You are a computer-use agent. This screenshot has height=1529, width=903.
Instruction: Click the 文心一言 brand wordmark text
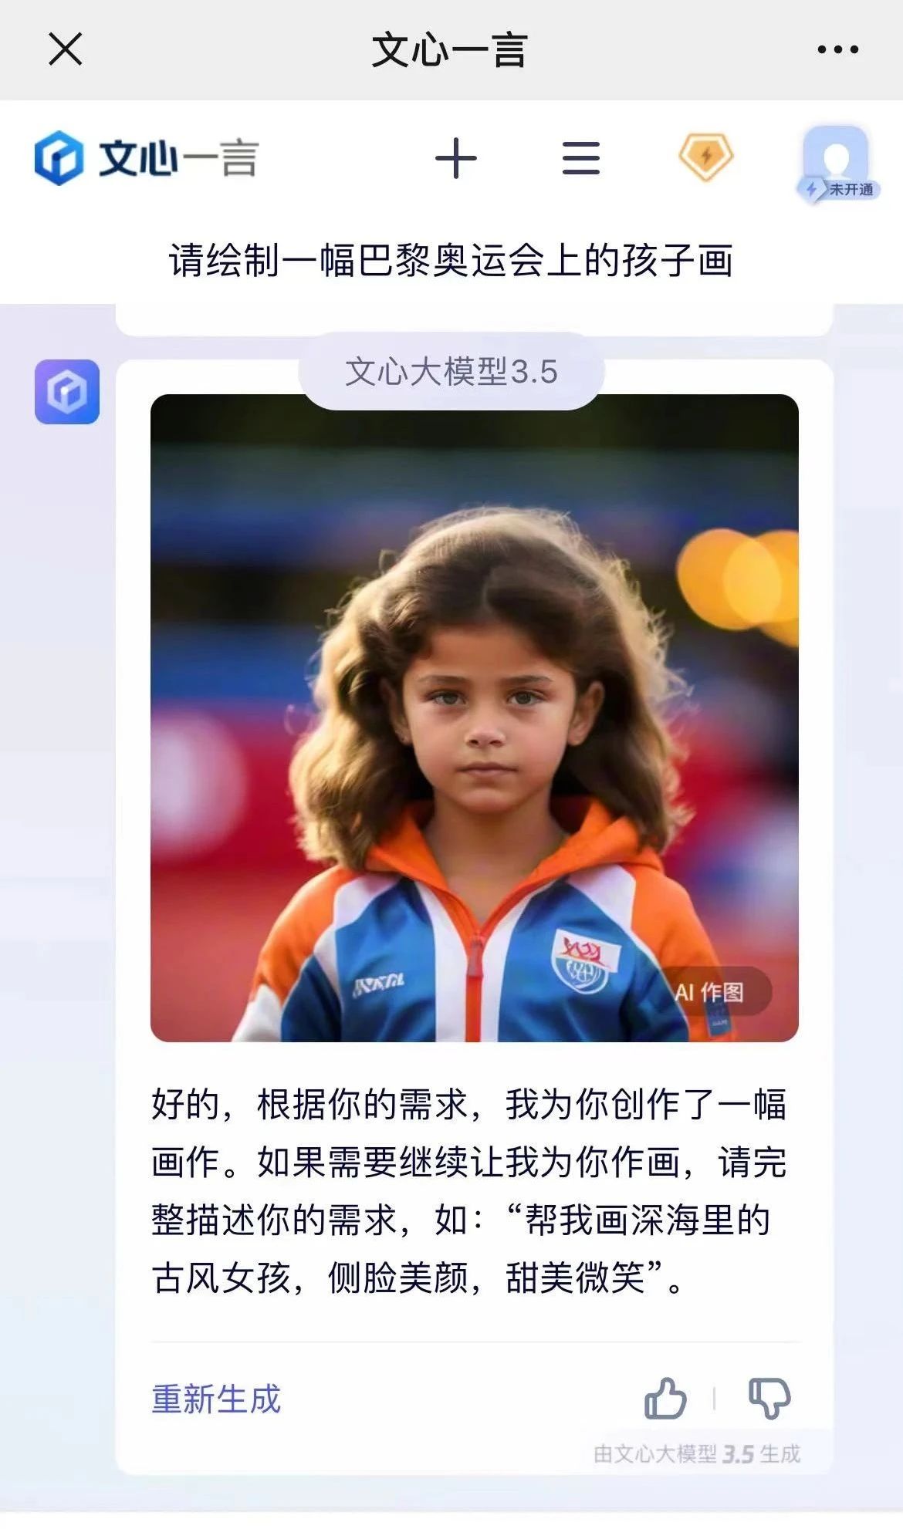(178, 158)
